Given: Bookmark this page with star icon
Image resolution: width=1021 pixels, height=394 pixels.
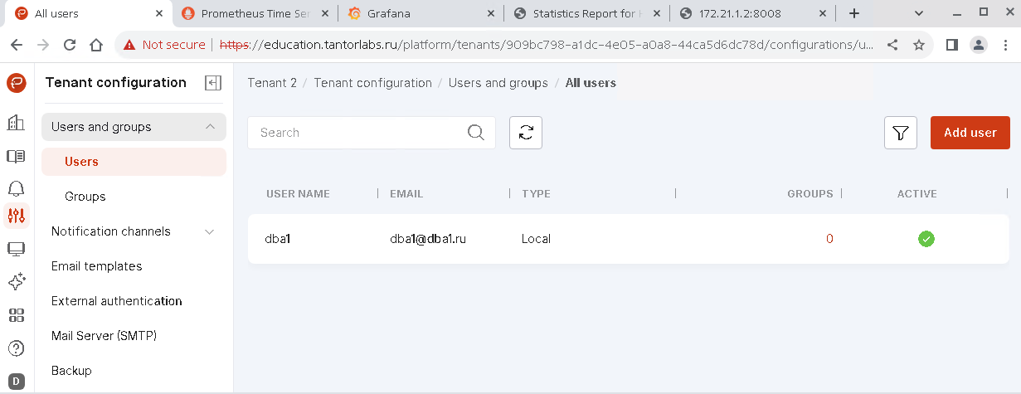Looking at the screenshot, I should tap(918, 45).
